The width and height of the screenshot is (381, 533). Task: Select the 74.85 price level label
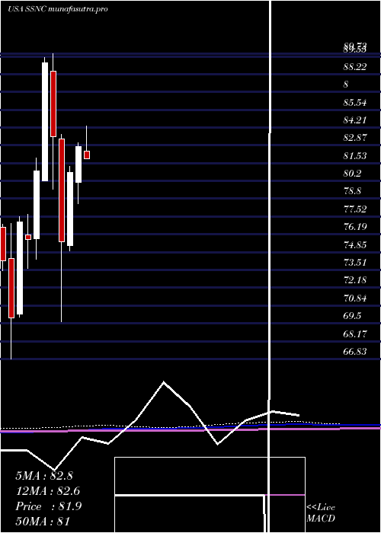[x=355, y=244]
